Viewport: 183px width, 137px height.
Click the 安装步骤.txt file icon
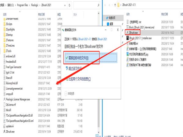pyautogui.click(x=127, y=44)
